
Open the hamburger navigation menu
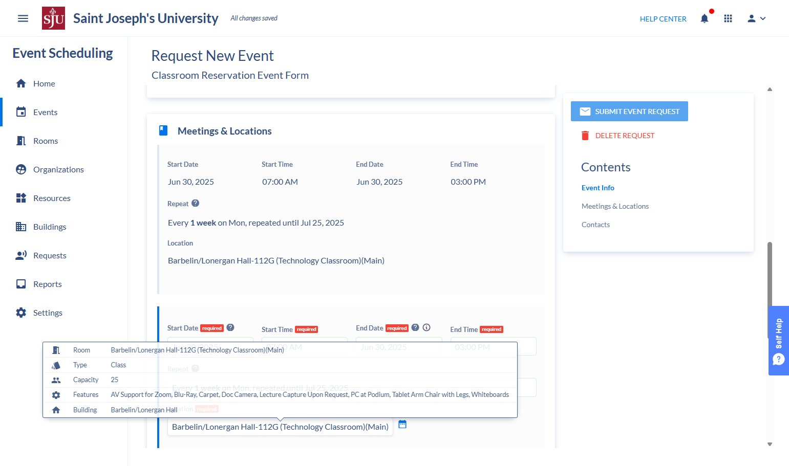[23, 18]
